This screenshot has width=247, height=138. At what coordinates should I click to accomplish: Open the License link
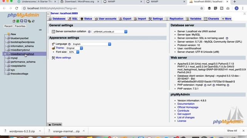click(182, 121)
